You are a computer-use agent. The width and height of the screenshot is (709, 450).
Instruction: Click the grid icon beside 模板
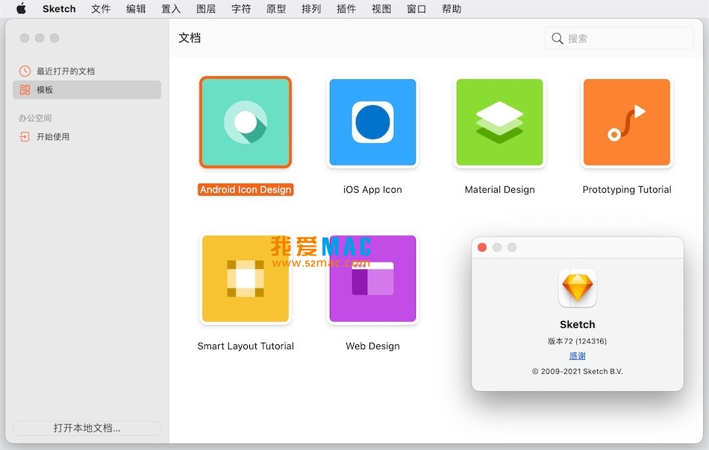[x=25, y=90]
